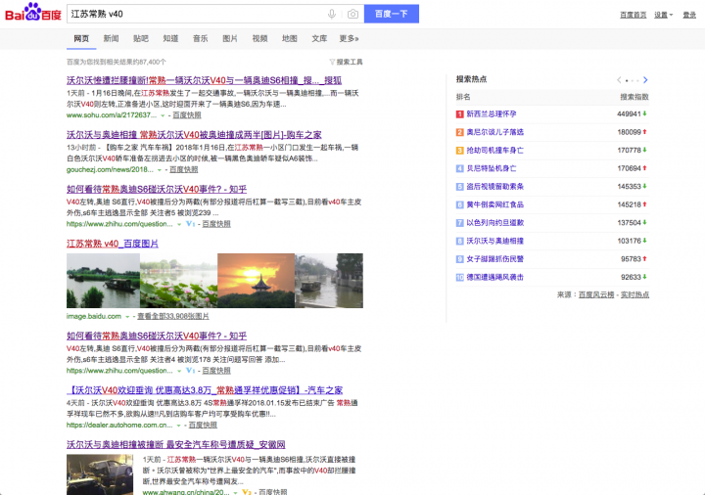Image resolution: width=705 pixels, height=495 pixels.
Task: Open hot topic 奥尼尔谈儿子落选
Action: 495,132
